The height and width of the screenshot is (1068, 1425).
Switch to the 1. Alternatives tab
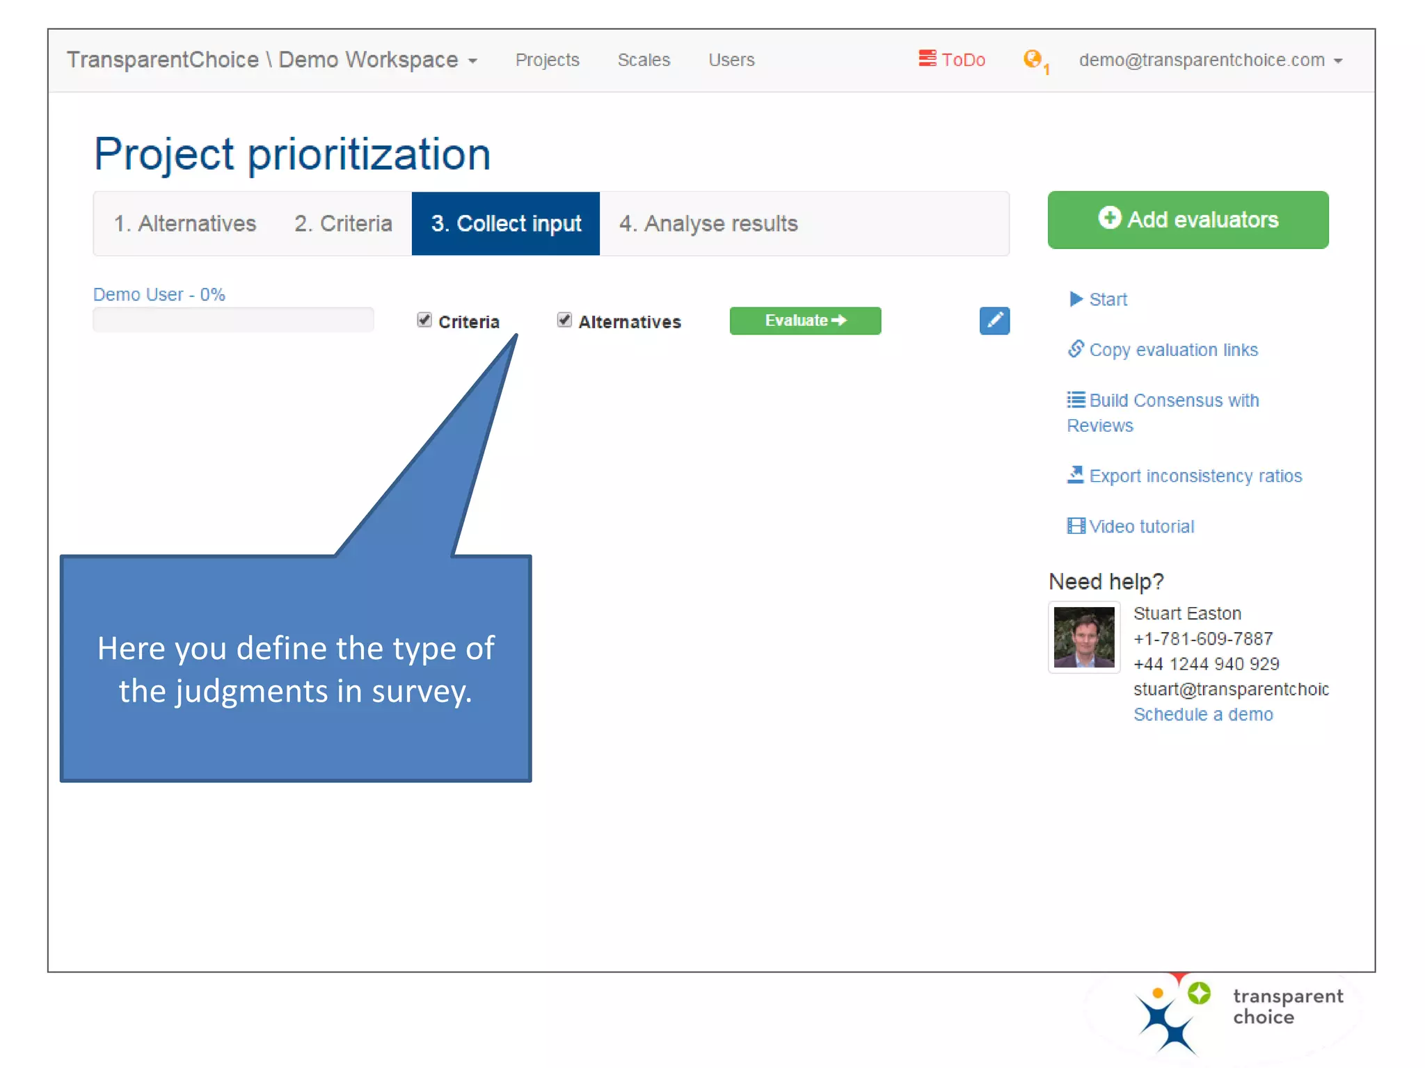[x=185, y=224]
